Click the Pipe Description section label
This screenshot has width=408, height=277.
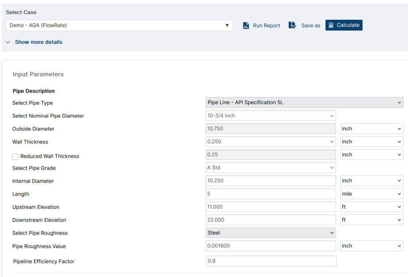[x=33, y=91]
